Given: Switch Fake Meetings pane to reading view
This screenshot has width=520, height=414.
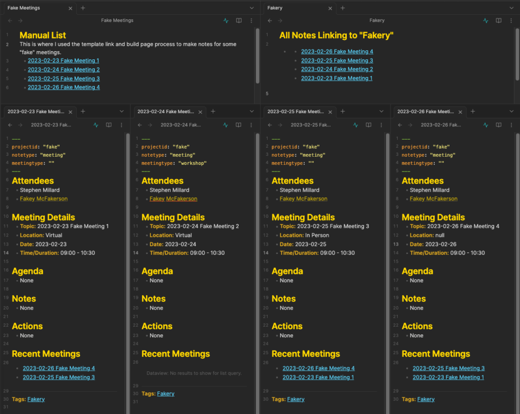Looking at the screenshot, I should click(x=239, y=21).
